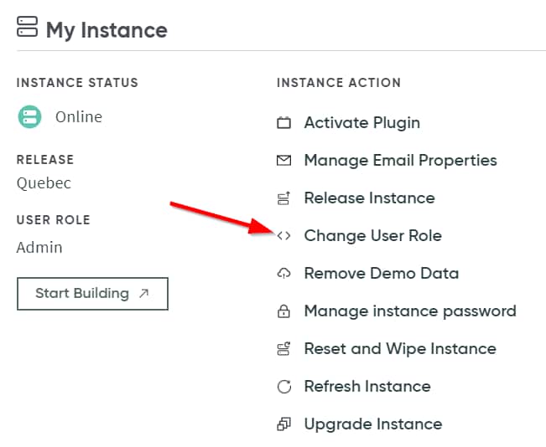Click the Activate Plugin calendar icon
Image resolution: width=546 pixels, height=447 pixels.
click(283, 123)
